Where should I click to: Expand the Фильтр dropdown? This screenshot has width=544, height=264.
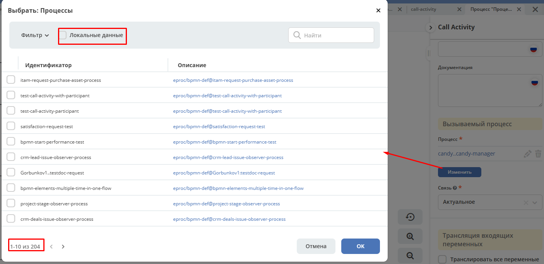[x=35, y=35]
